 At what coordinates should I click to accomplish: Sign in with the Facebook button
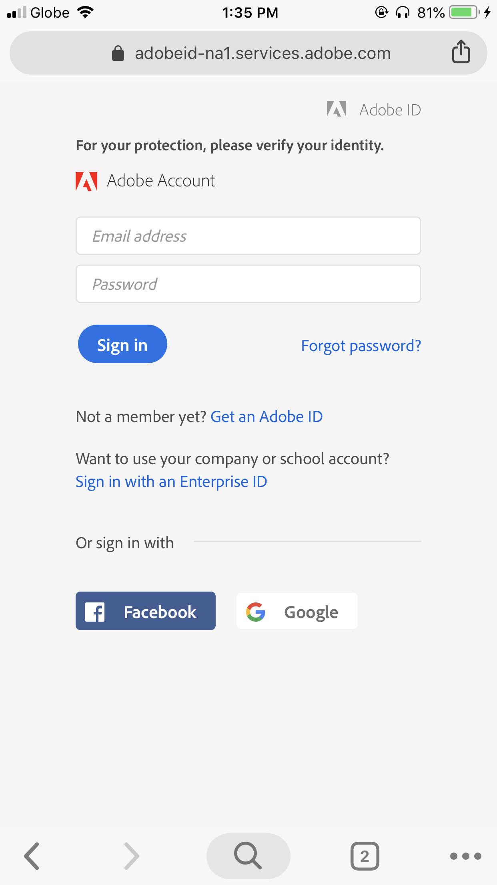(146, 611)
